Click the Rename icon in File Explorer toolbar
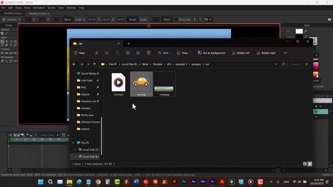The height and width of the screenshot is (187, 333). [127, 53]
